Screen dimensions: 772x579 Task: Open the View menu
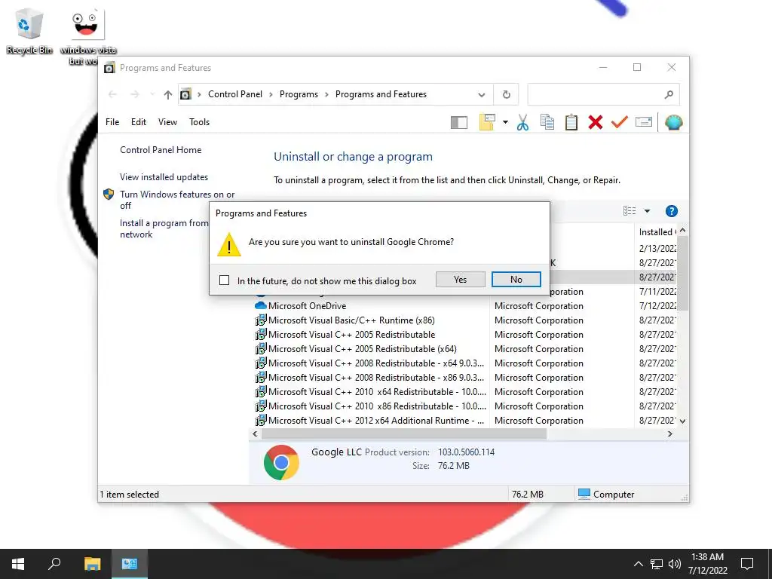click(x=167, y=122)
